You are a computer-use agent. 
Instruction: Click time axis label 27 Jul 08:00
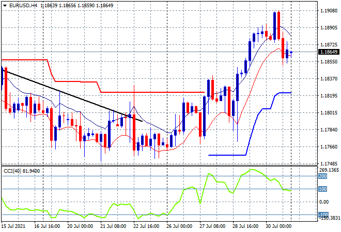(x=212, y=226)
